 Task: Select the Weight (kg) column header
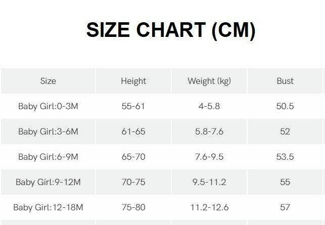coord(209,81)
